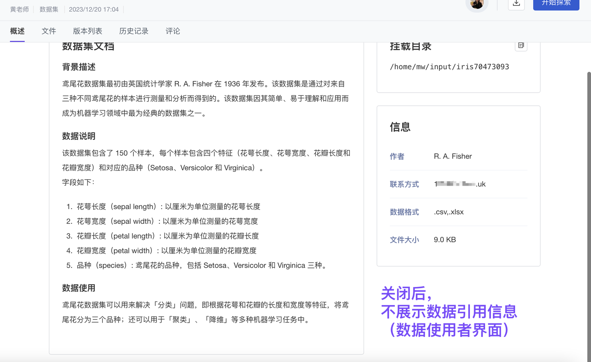Click the file size value 9.0 KB
Screen dimensions: 591x362
click(x=445, y=240)
